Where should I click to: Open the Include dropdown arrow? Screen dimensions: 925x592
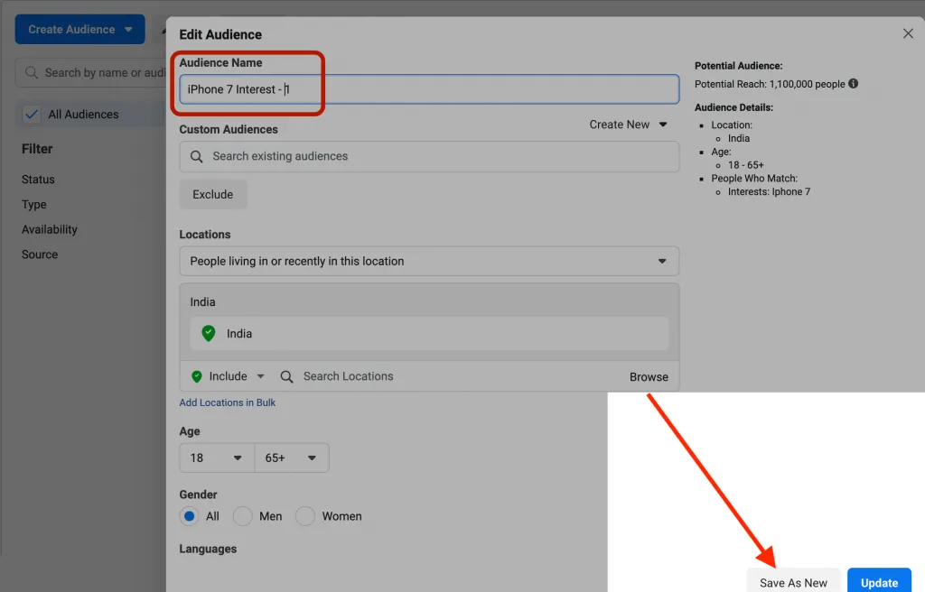(x=260, y=376)
